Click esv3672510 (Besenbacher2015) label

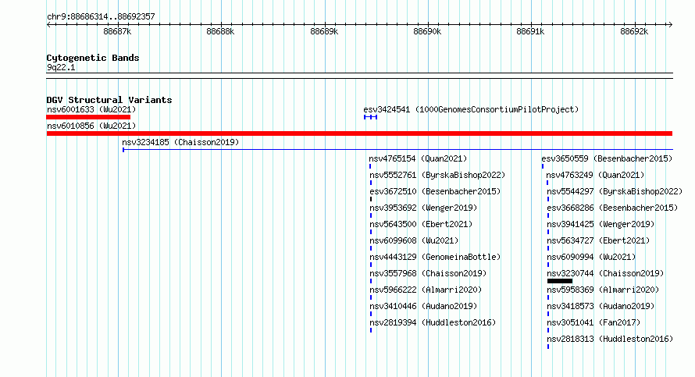435,191
